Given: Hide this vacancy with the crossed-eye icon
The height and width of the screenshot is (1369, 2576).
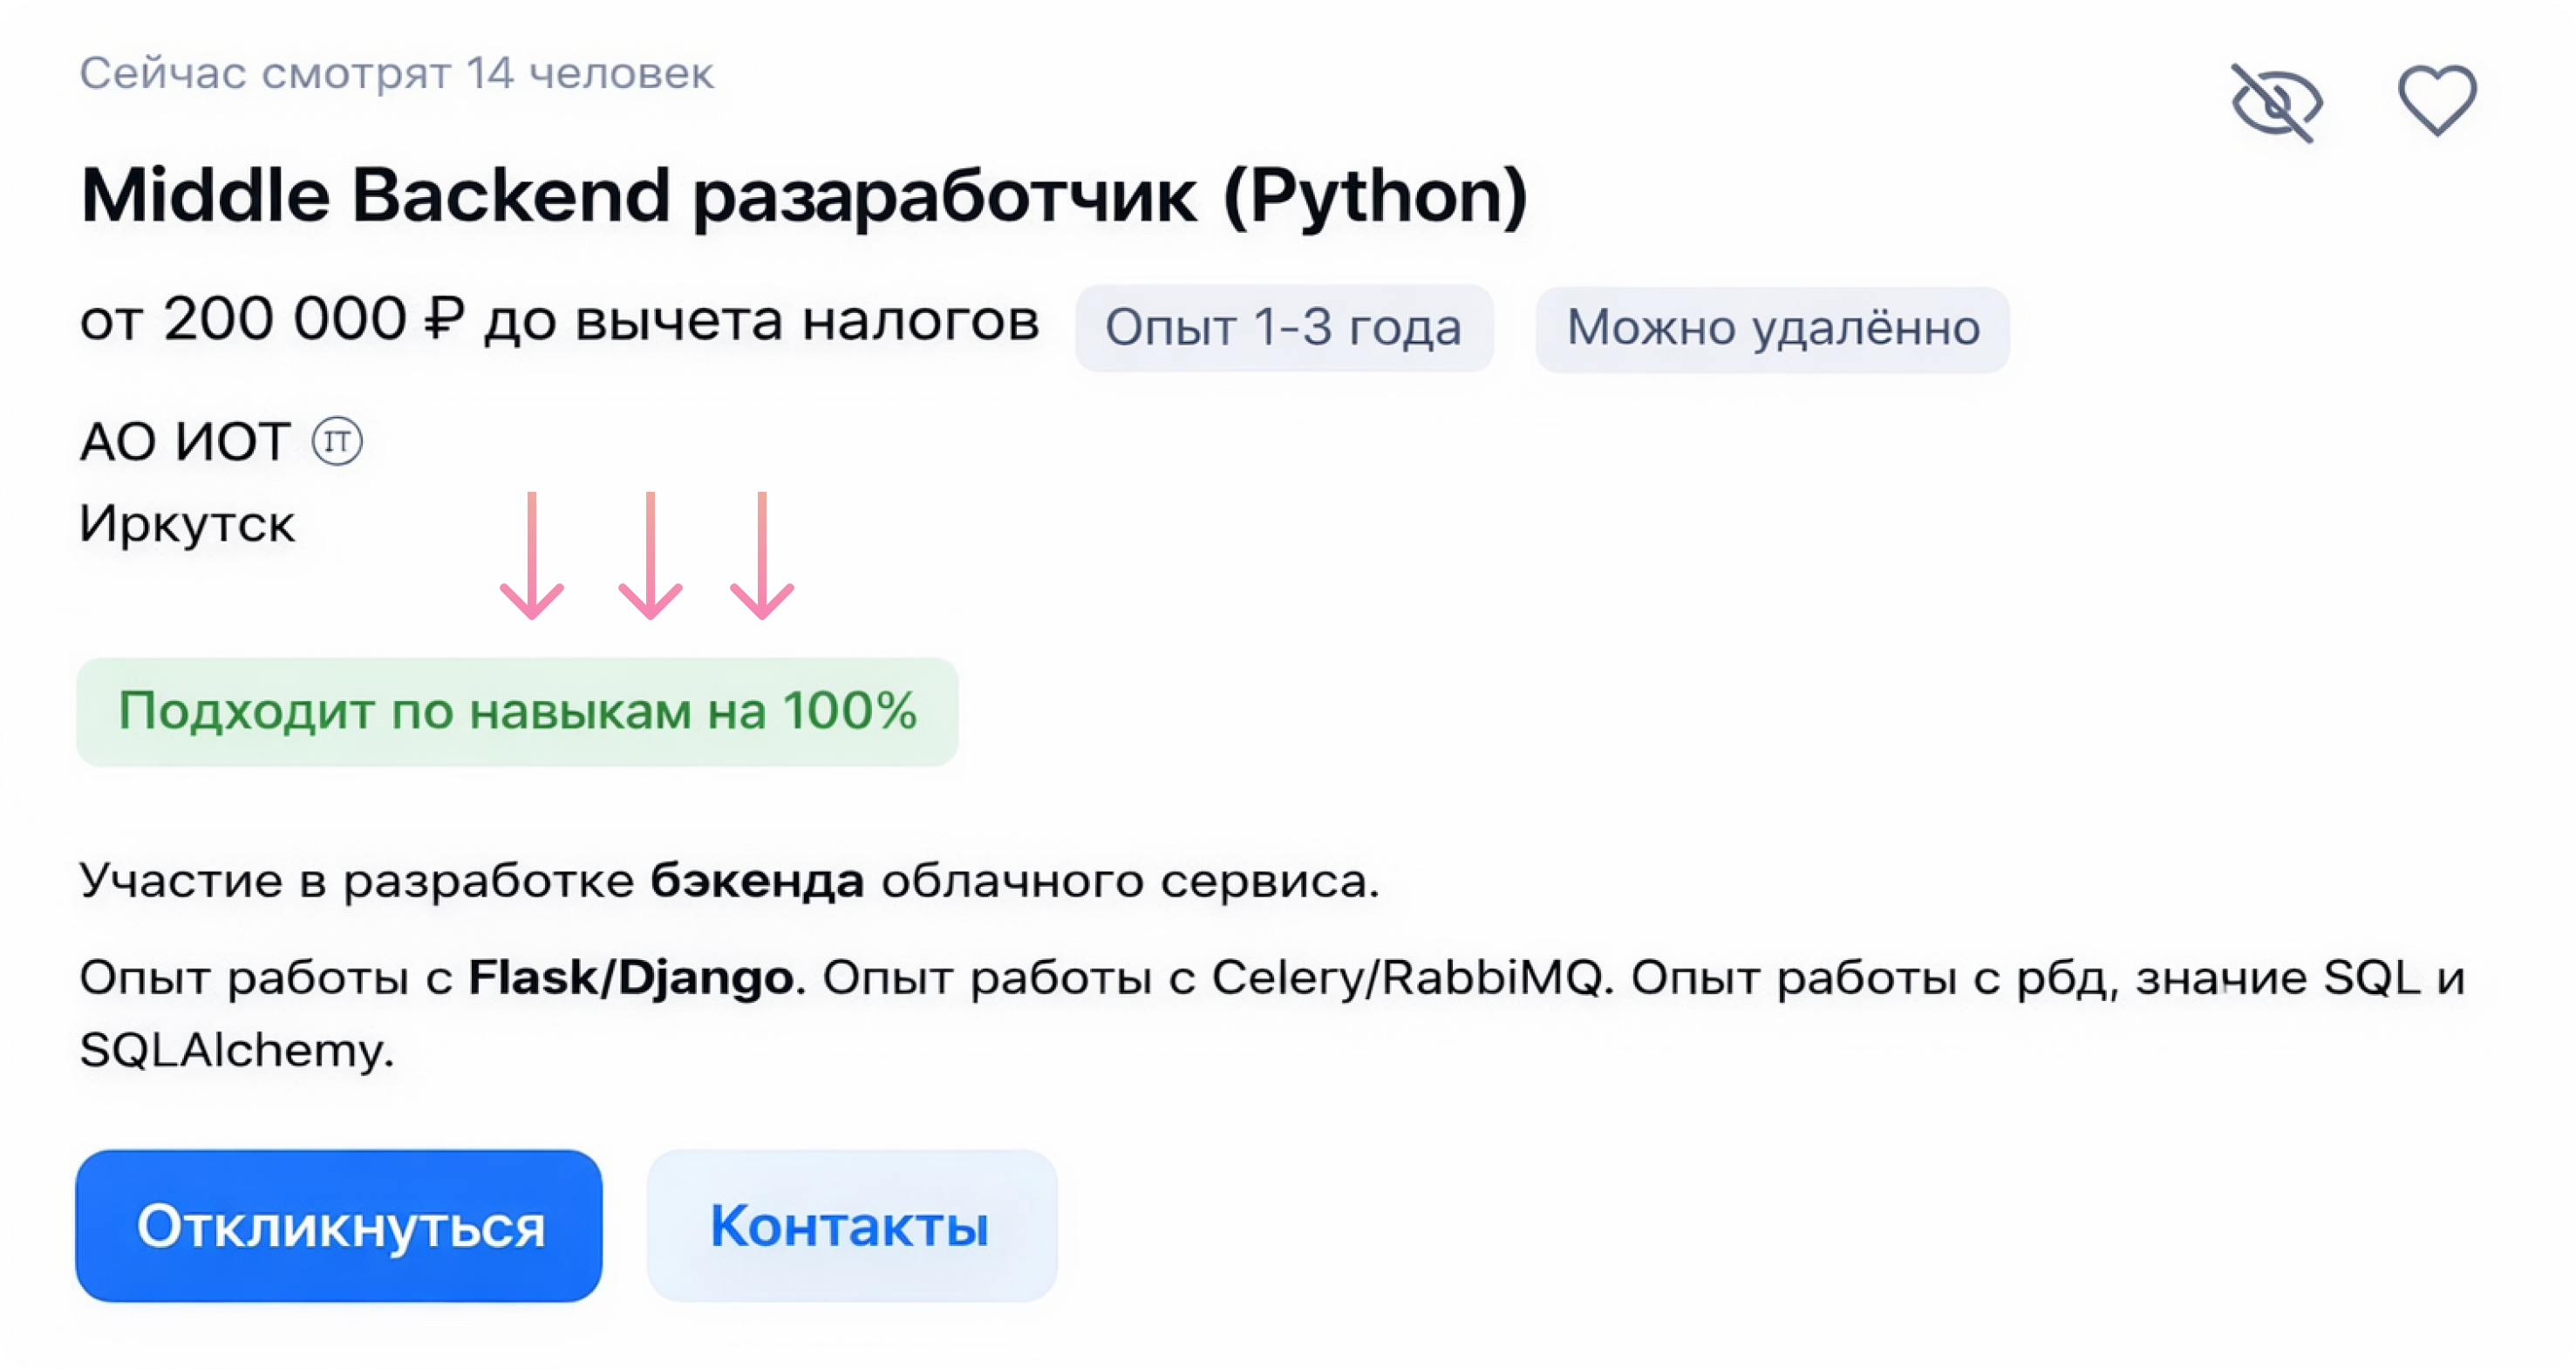Looking at the screenshot, I should tap(2276, 102).
